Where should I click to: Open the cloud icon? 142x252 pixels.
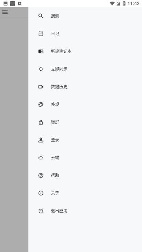click(41, 158)
